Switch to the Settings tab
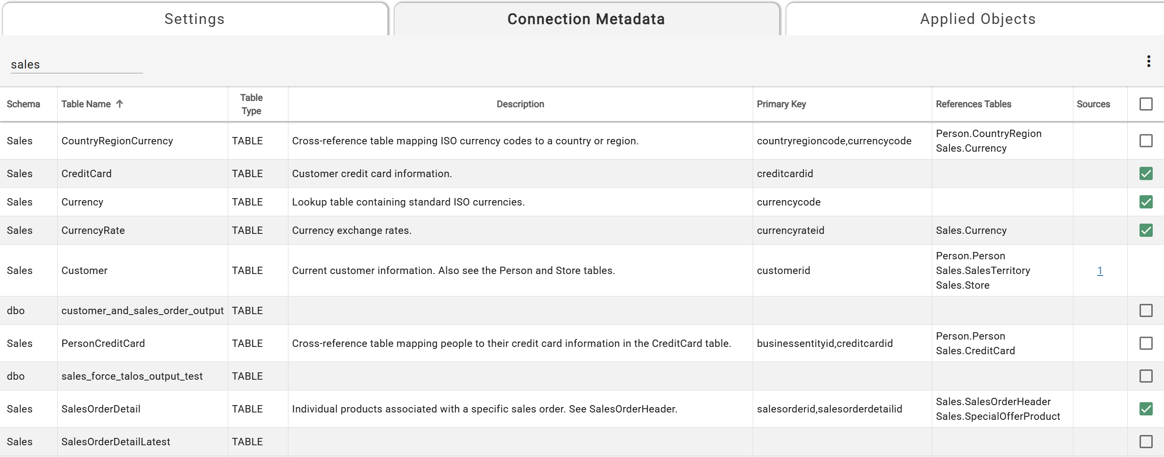Image resolution: width=1164 pixels, height=457 pixels. pos(194,19)
